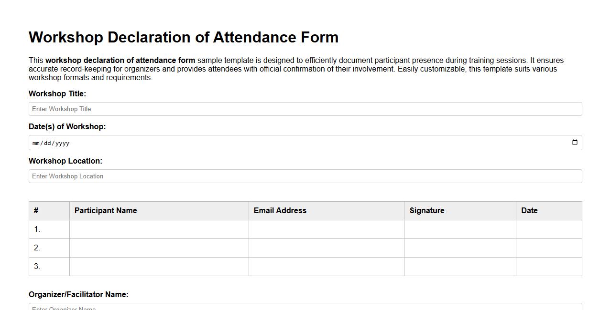
Task: Click the Organizer/Facilitator Name input
Action: pyautogui.click(x=305, y=308)
